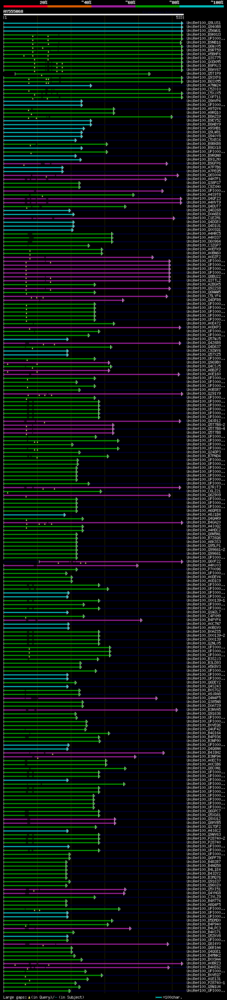Select hit UniRef100_B4GA20
The height and width of the screenshot is (1000, 227).
pyautogui.click(x=203, y=523)
